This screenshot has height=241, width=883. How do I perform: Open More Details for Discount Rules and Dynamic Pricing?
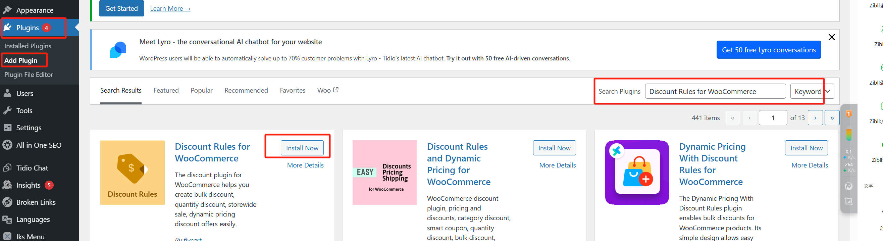tap(557, 165)
